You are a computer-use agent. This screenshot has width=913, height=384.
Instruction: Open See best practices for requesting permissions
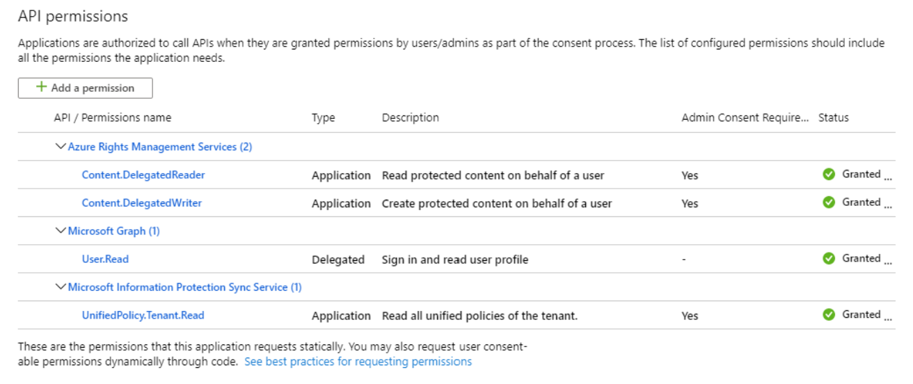pos(358,362)
